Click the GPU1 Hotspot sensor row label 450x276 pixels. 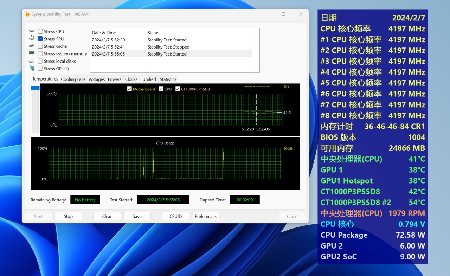[x=347, y=181]
